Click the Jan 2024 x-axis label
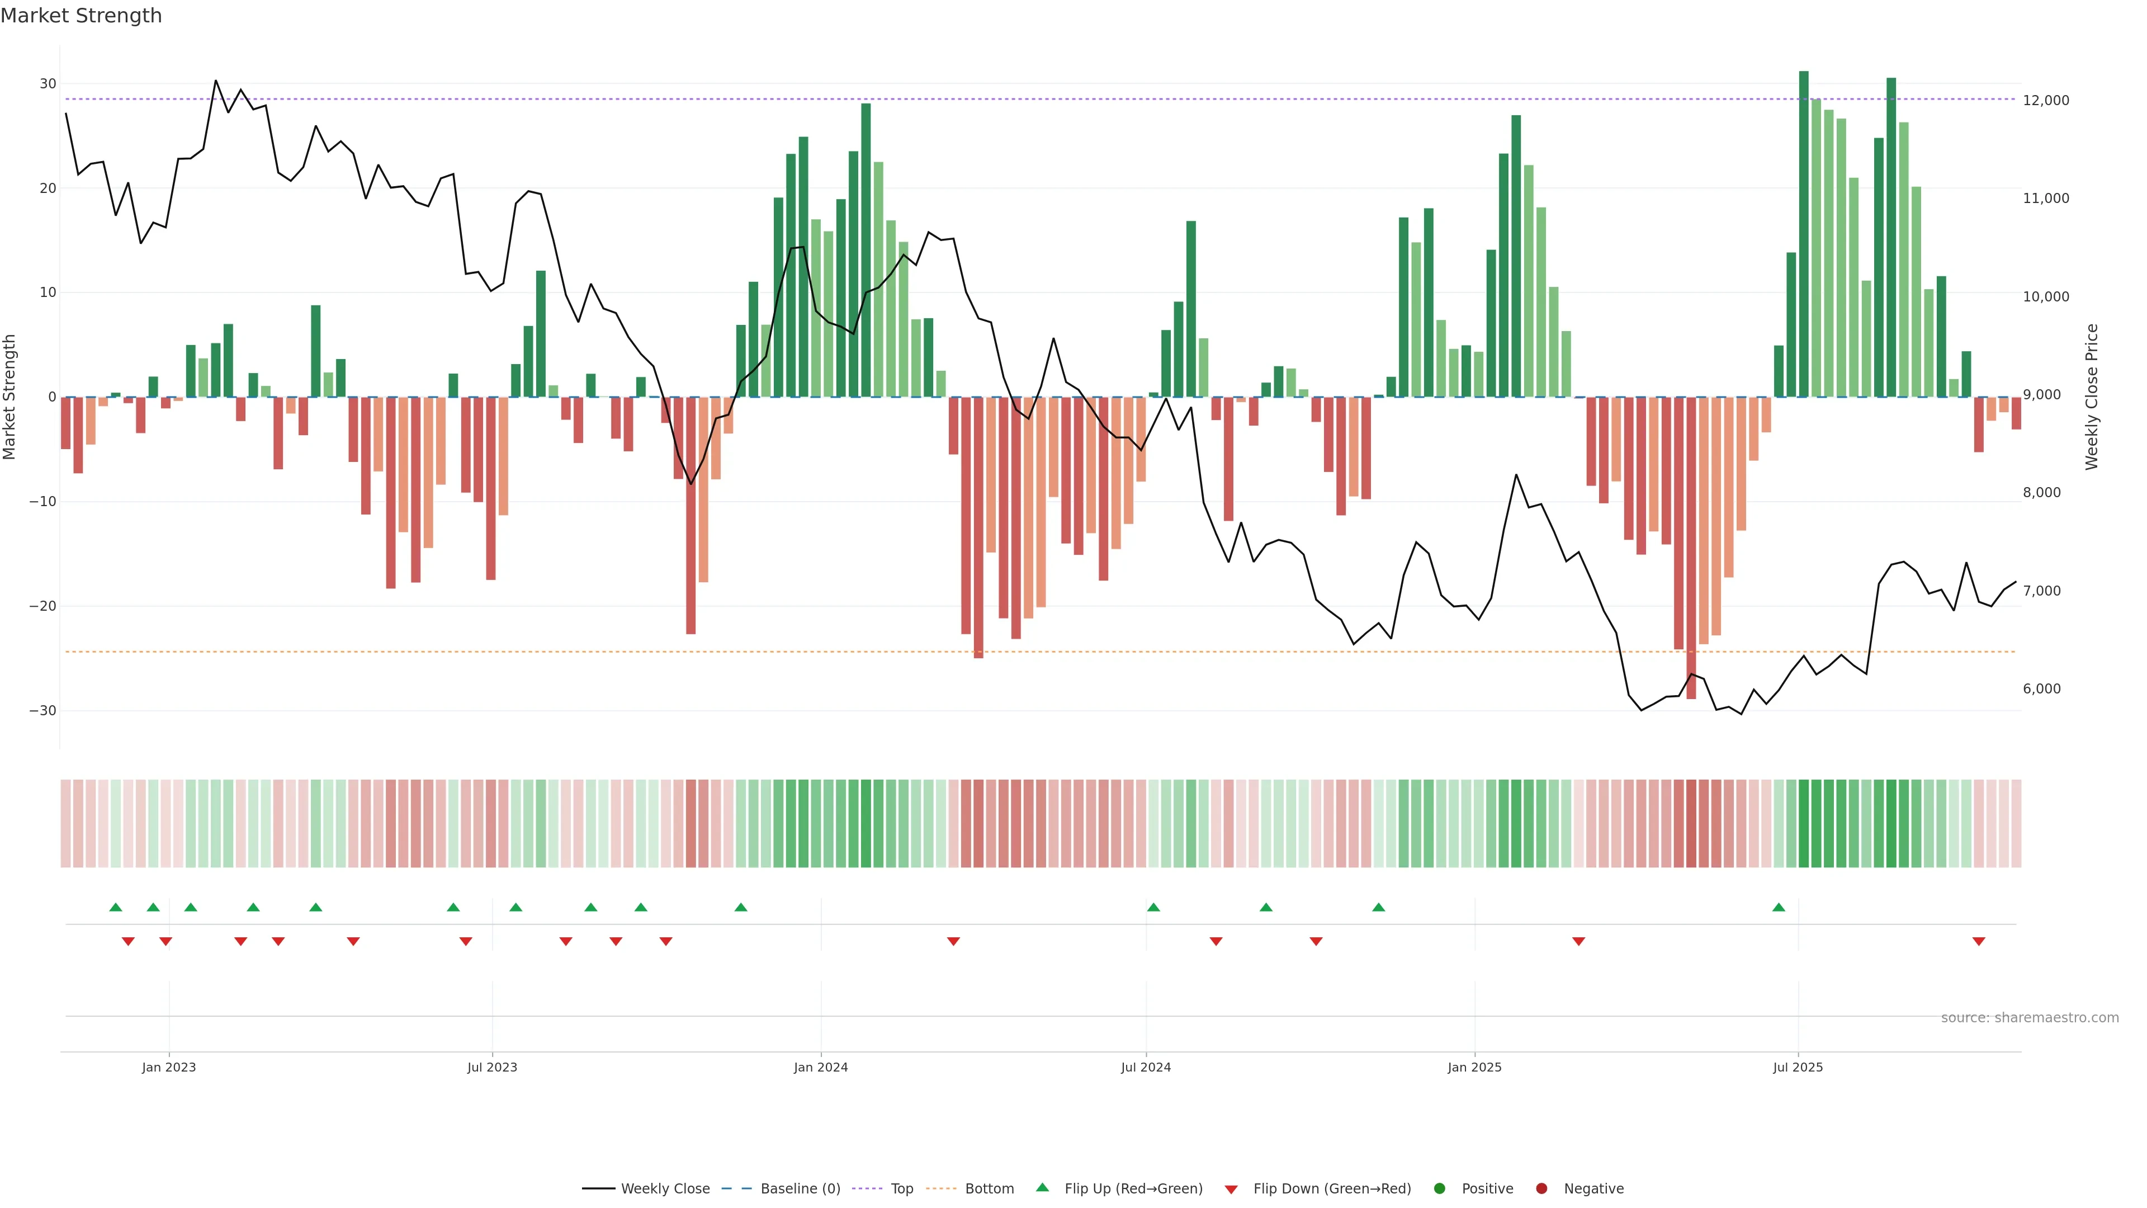Screen dimensions: 2147x1208 click(821, 1067)
